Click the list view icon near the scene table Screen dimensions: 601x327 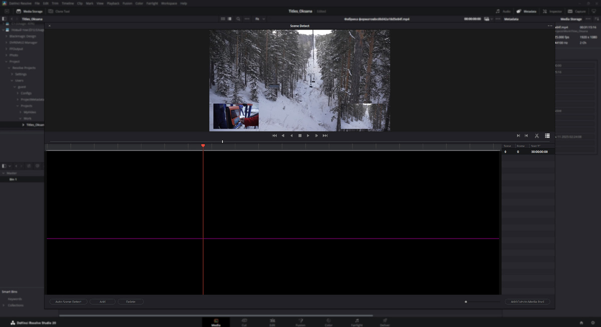pyautogui.click(x=547, y=135)
